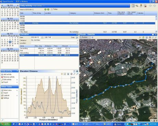158x126 pixels.
Task: Expand the Location dropdown field
Action: click(x=78, y=43)
